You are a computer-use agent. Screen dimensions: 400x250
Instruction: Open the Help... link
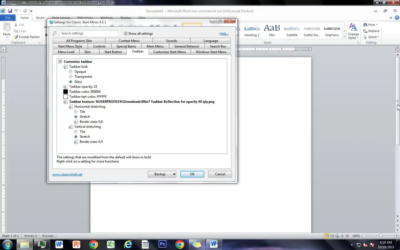tap(224, 34)
